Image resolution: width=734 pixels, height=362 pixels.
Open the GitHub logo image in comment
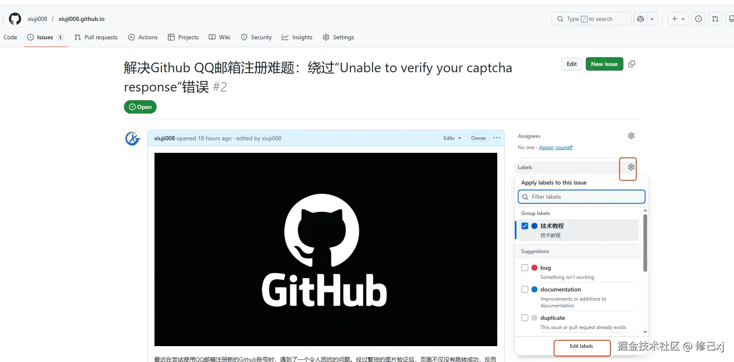pyautogui.click(x=326, y=249)
